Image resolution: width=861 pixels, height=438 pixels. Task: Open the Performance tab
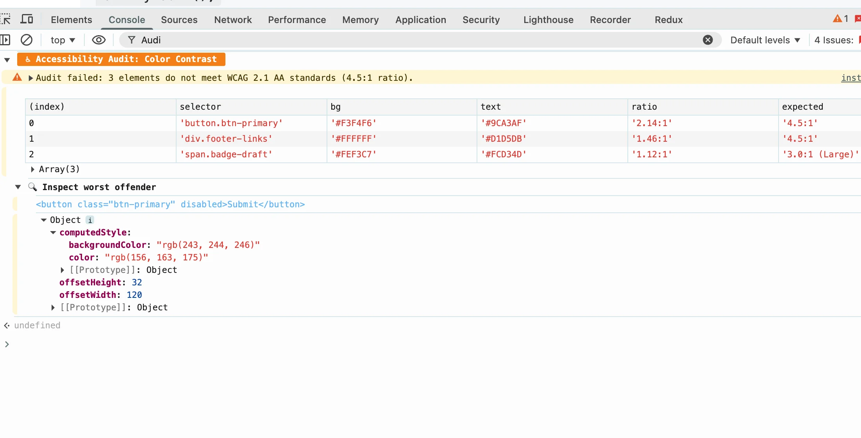click(x=297, y=20)
